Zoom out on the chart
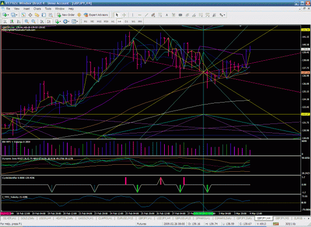Viewport: 311px width, 227px height. pos(33,21)
